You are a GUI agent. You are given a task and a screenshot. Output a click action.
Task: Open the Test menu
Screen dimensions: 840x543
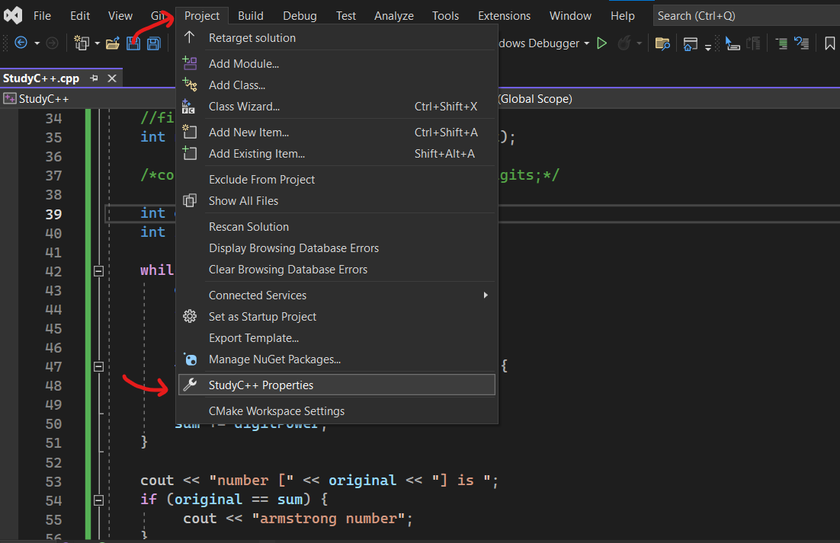(x=345, y=16)
